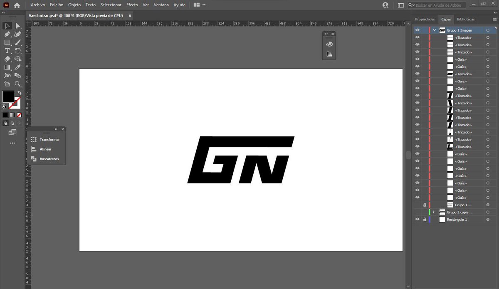
Task: Click the black Fill color swatch
Action: pos(8,96)
